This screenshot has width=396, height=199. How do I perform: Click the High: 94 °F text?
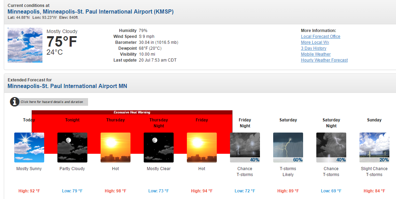pos(202,191)
